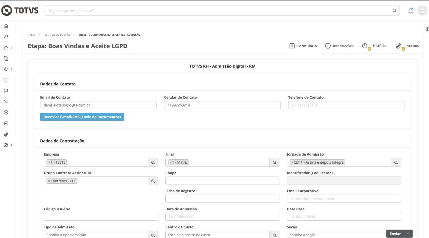Open the Empresa lookup magnifier
This screenshot has width=429, height=238.
click(153, 162)
